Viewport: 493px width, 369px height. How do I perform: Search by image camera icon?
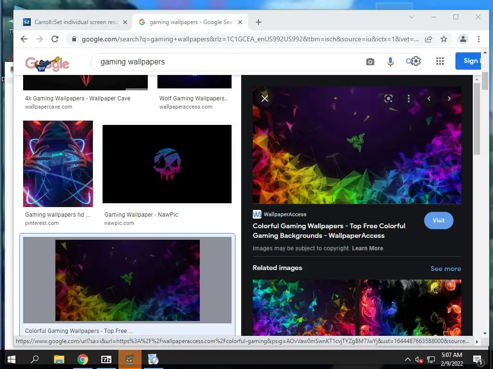click(370, 62)
